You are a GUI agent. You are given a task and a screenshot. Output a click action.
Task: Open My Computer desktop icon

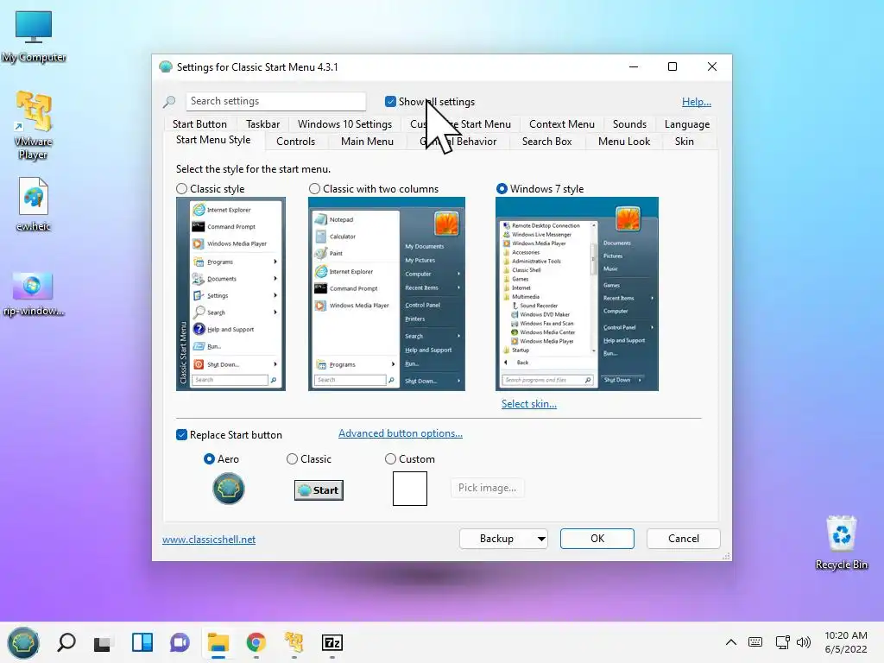[x=34, y=36]
